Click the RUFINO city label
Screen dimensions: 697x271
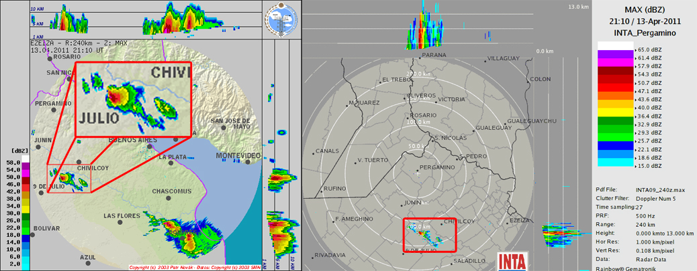pos(334,189)
